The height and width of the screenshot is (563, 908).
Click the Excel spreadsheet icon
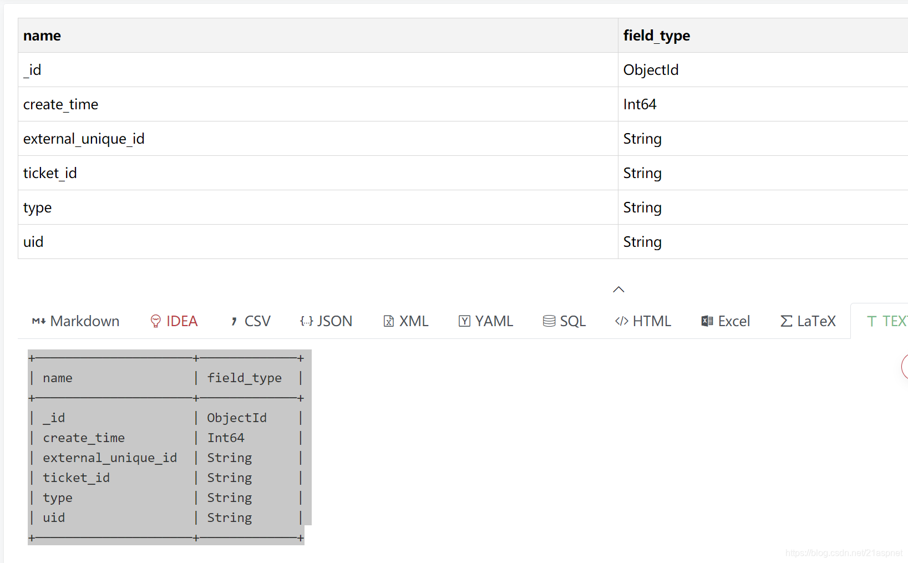click(x=707, y=321)
